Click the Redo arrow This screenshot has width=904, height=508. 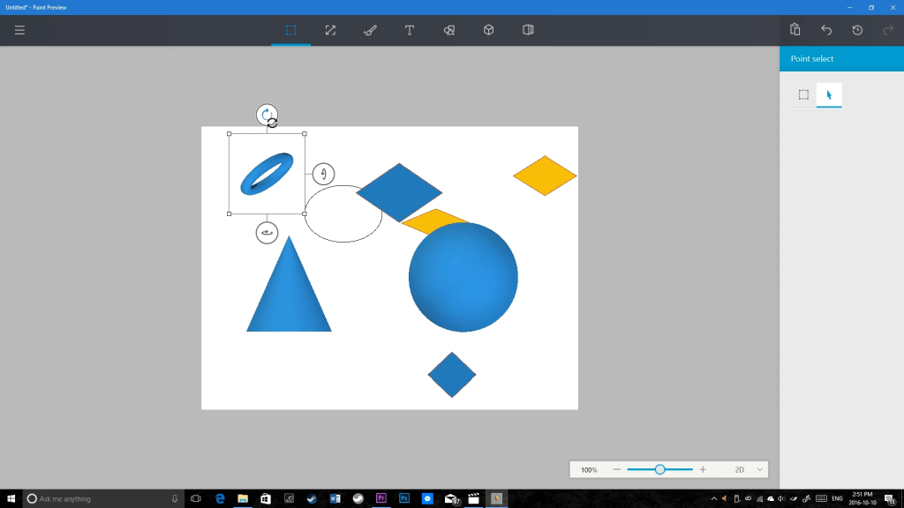point(888,30)
